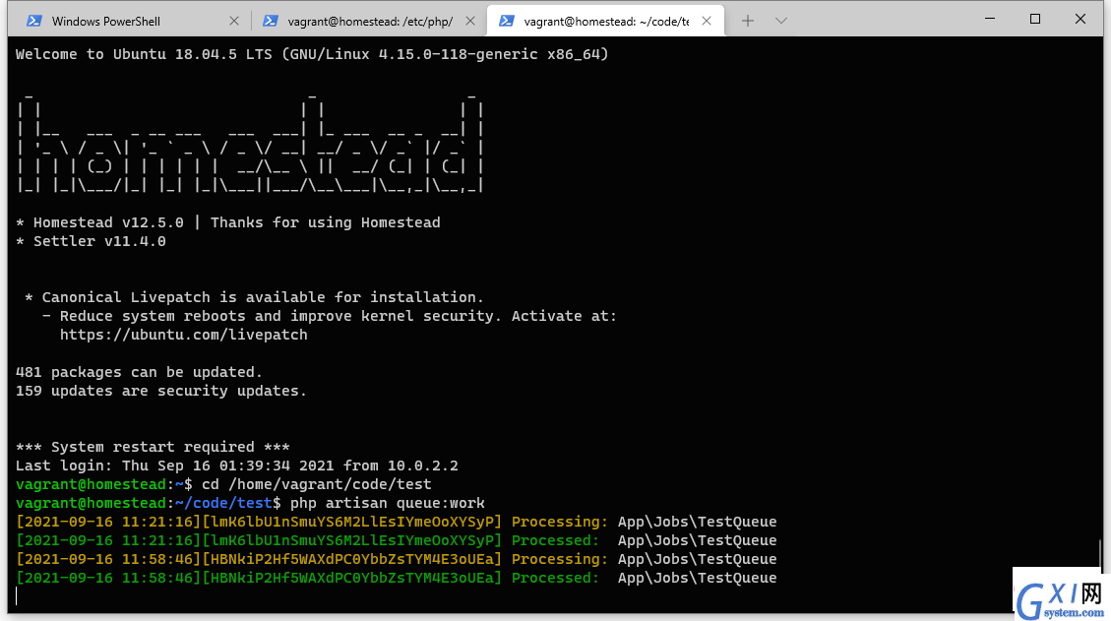Click the terminal icon on the /etc/php/ tab
Image resolution: width=1111 pixels, height=621 pixels.
(270, 22)
